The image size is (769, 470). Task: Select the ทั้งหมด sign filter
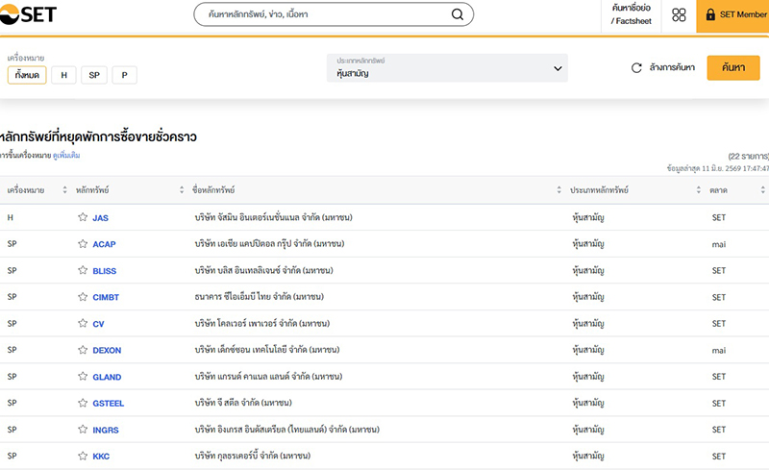coord(27,75)
